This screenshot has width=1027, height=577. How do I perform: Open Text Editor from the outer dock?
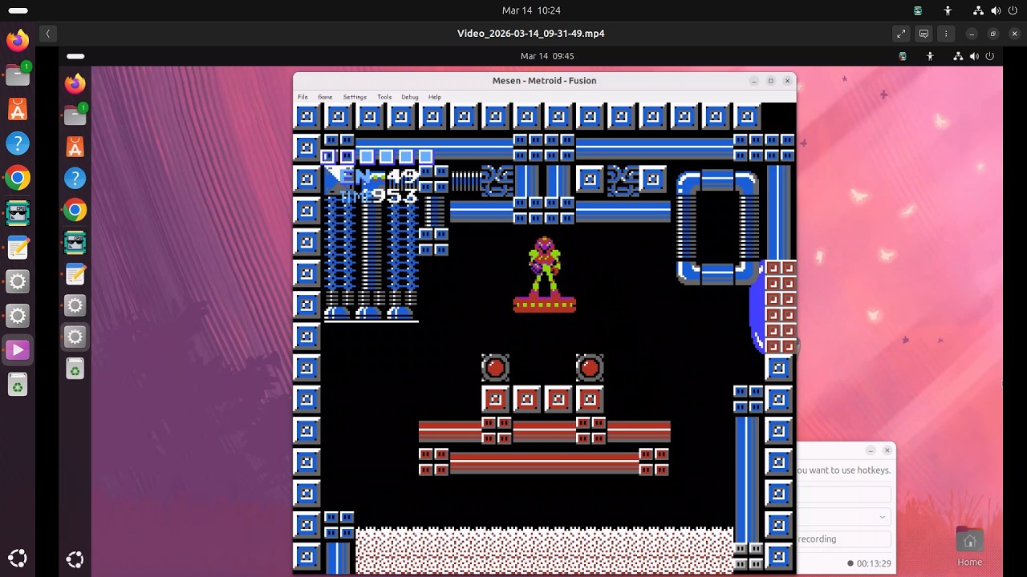(x=18, y=247)
